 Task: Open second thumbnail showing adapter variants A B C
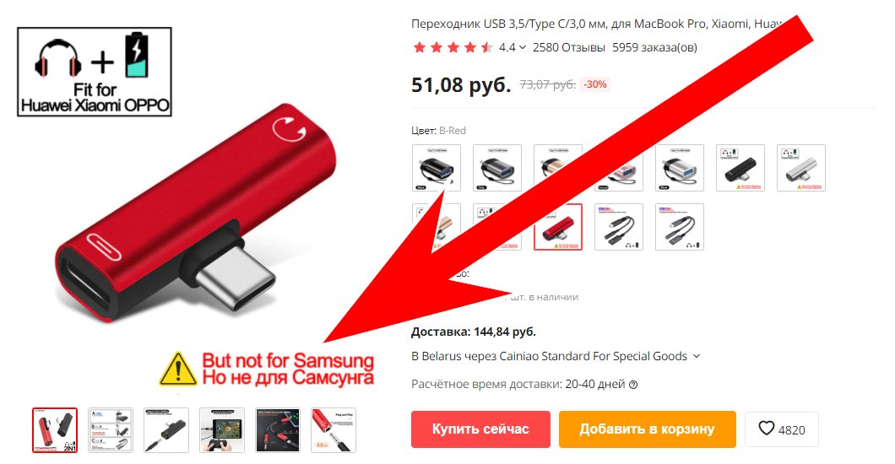(111, 430)
